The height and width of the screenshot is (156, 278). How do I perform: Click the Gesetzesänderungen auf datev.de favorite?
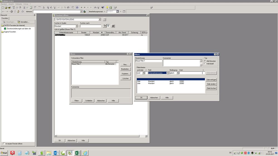pos(19,29)
